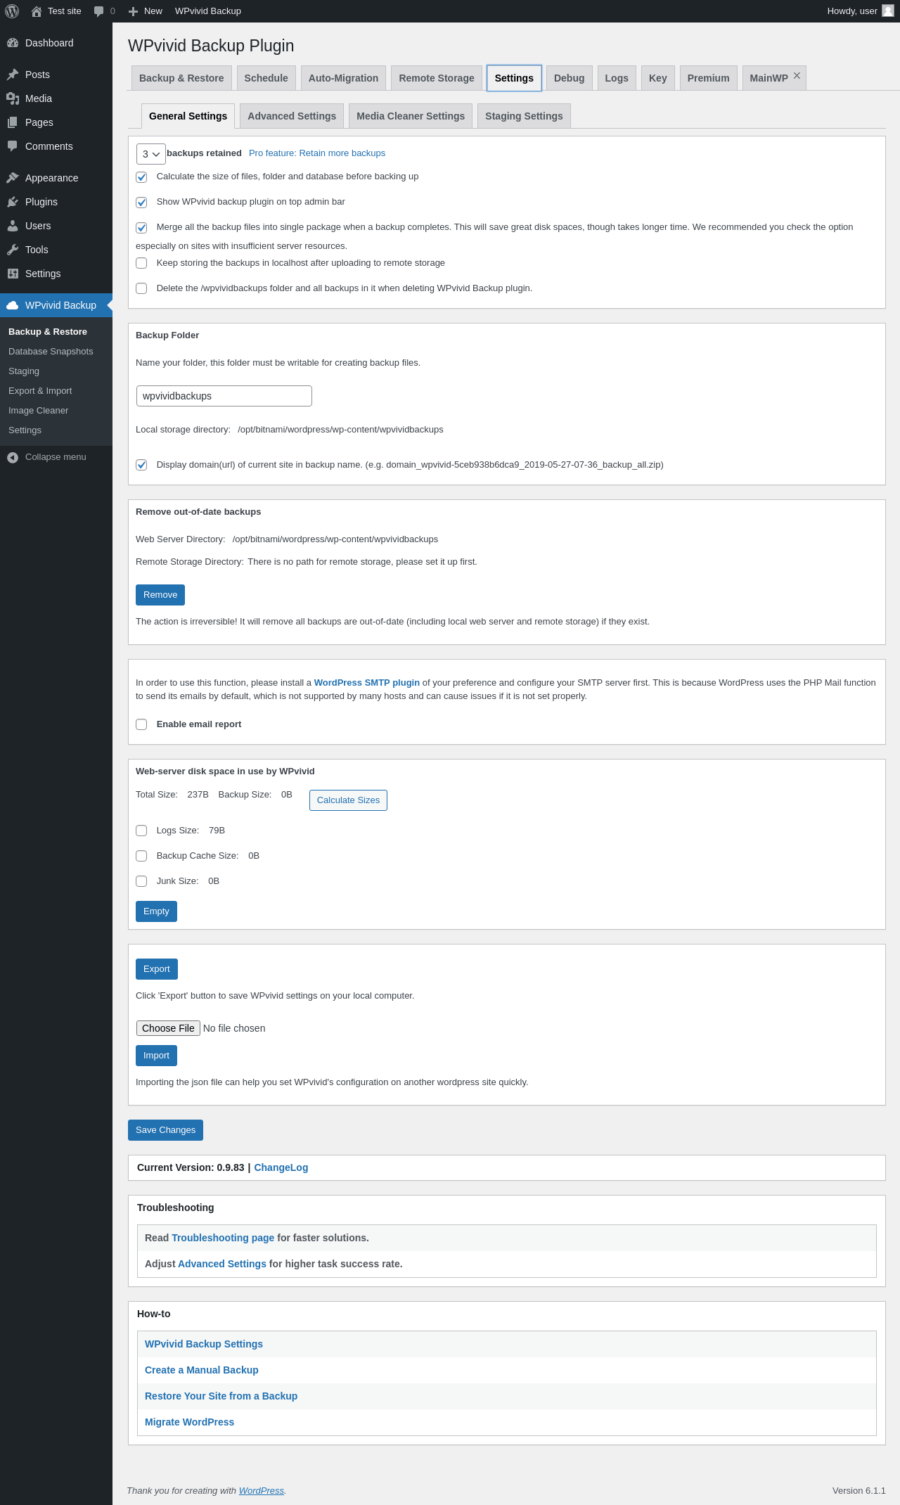Open the comments bubble icon in admin bar
This screenshot has height=1505, width=900.
(98, 11)
